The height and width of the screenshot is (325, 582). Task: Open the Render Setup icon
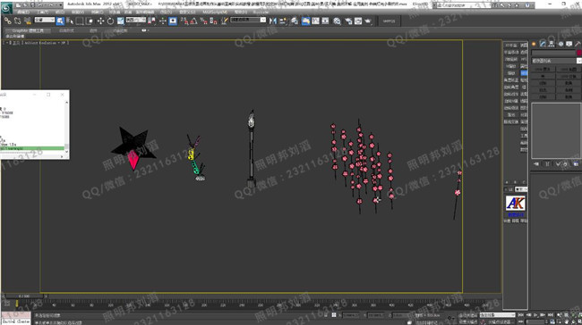[348, 21]
